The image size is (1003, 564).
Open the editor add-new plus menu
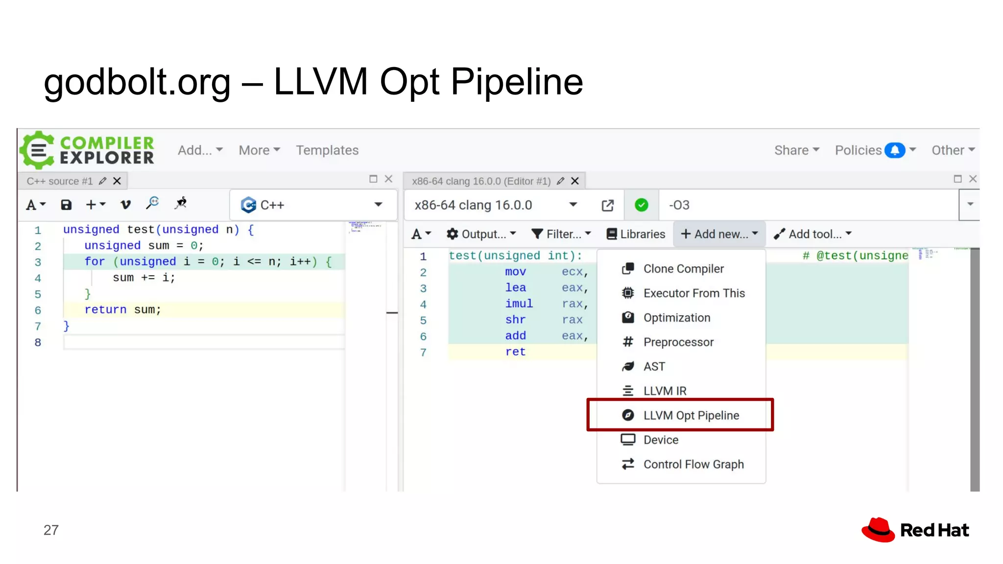(96, 205)
